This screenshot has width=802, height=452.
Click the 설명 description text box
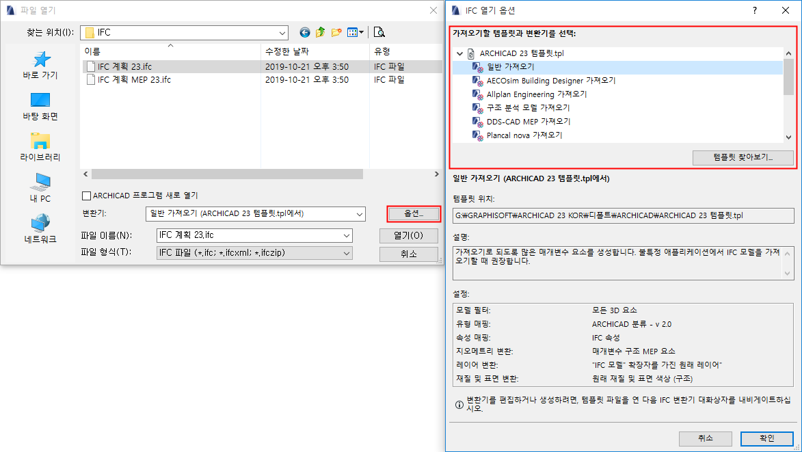click(x=623, y=263)
